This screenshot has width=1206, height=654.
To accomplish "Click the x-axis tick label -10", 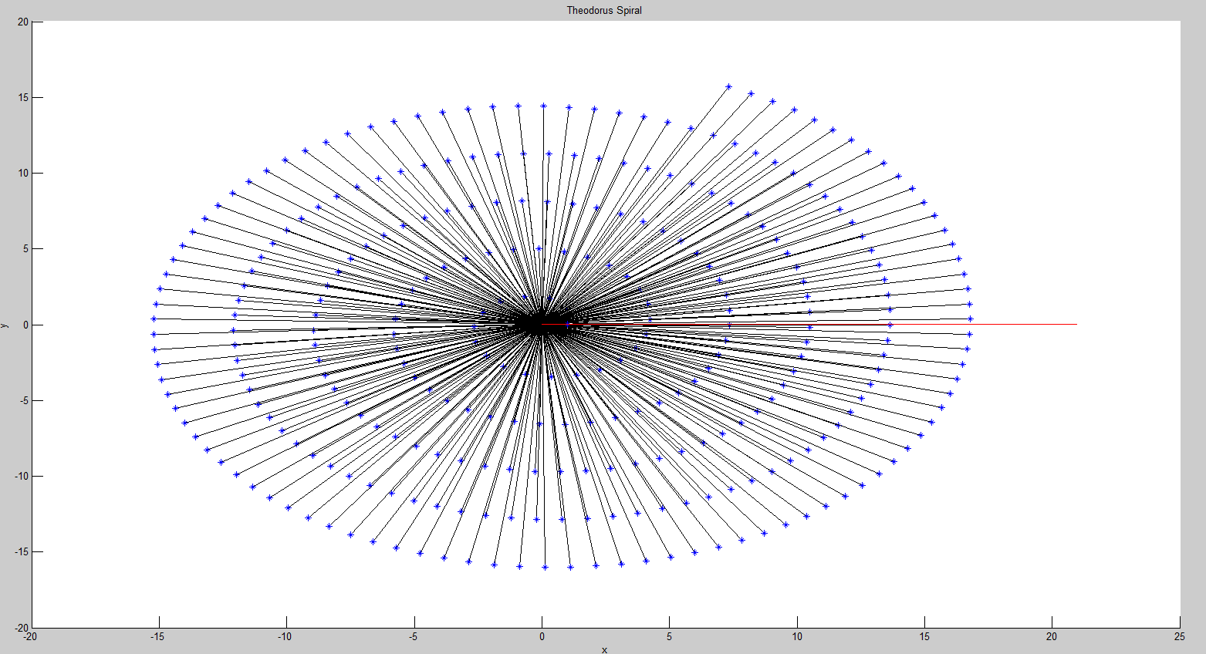I will pyautogui.click(x=285, y=637).
